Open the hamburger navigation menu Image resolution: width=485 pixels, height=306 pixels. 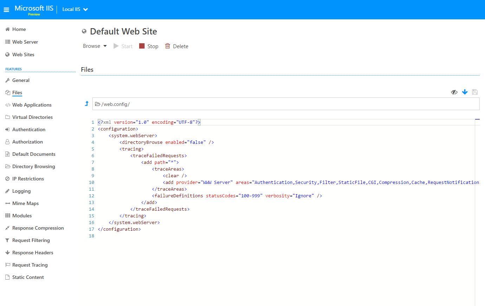point(6,10)
